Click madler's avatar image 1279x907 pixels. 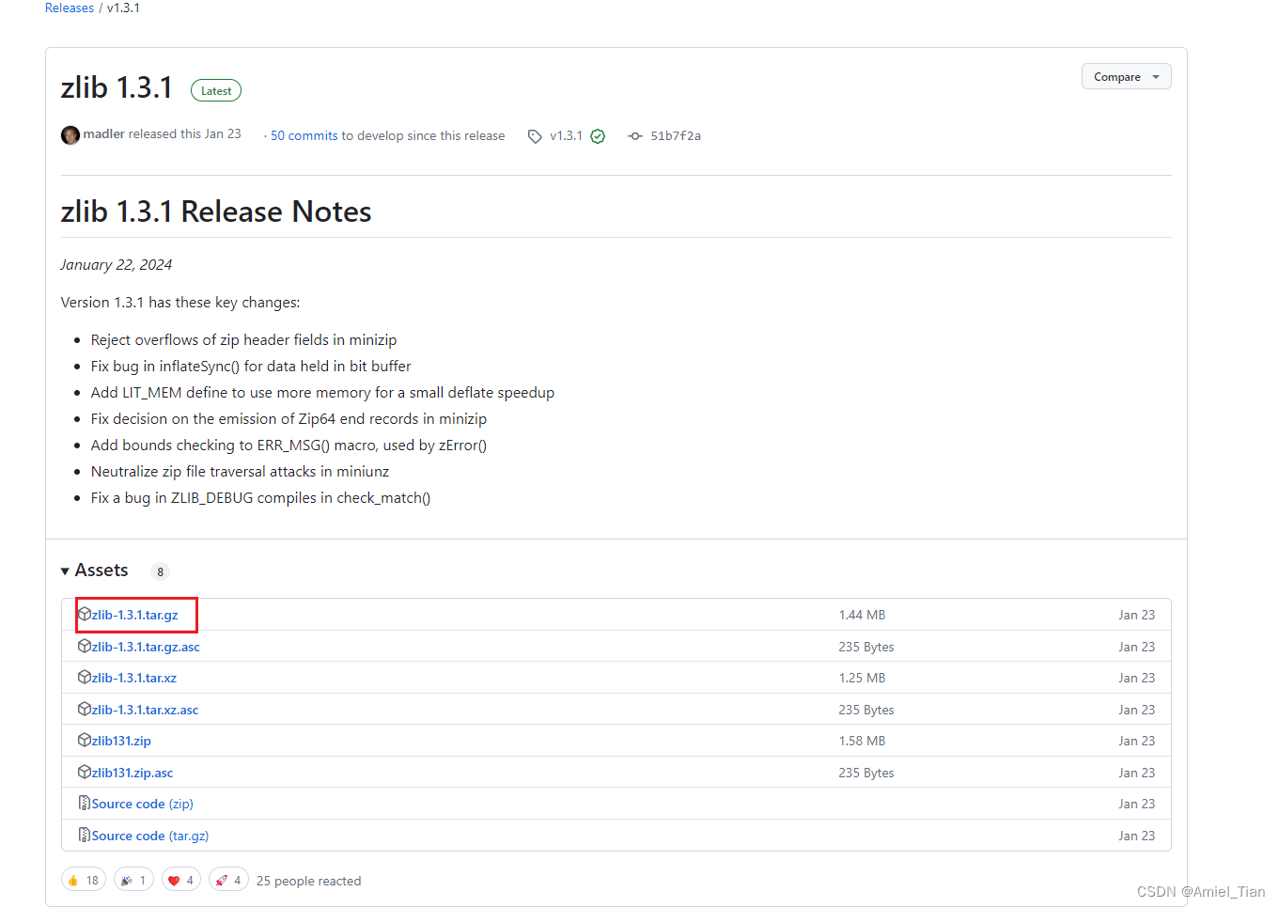[x=70, y=135]
